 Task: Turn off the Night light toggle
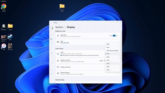(114, 36)
